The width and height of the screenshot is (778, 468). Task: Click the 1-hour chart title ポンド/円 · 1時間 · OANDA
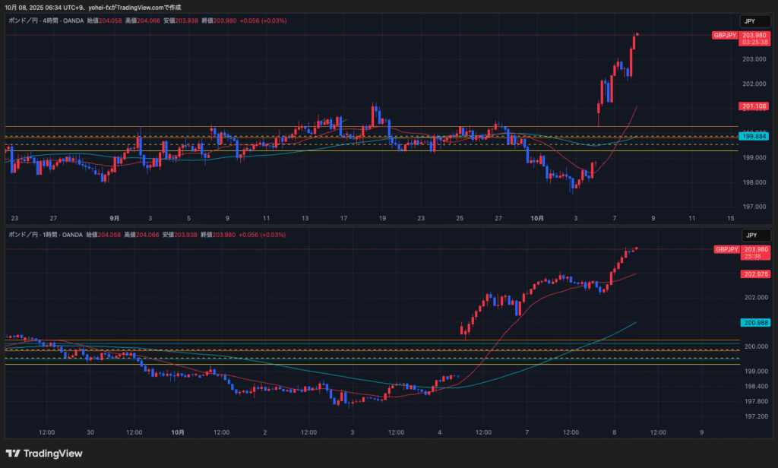[46, 235]
